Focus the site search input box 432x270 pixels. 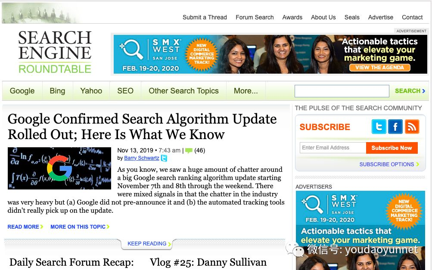(x=342, y=91)
